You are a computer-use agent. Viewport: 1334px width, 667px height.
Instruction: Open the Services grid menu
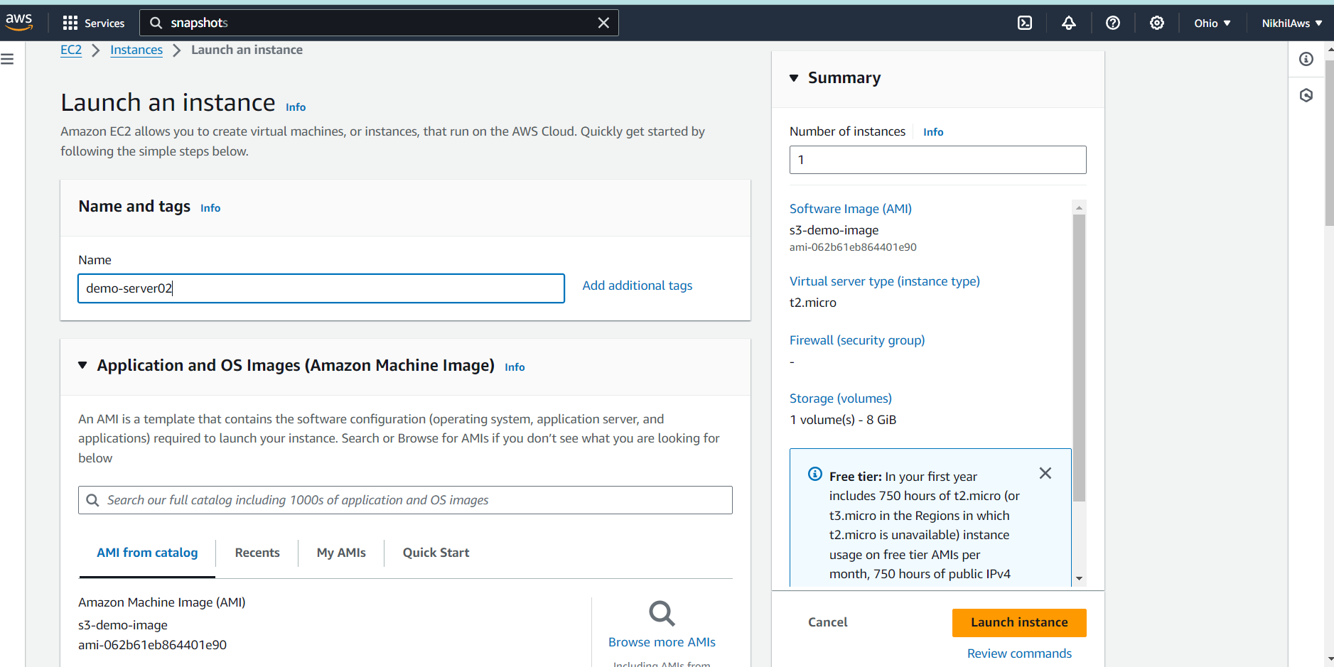point(93,23)
